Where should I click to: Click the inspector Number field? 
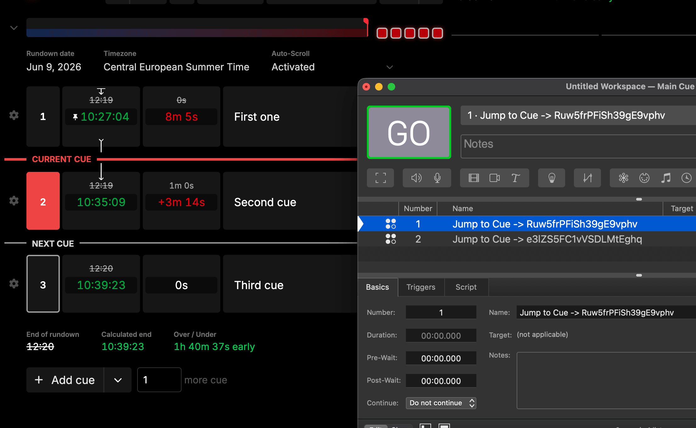coord(441,312)
